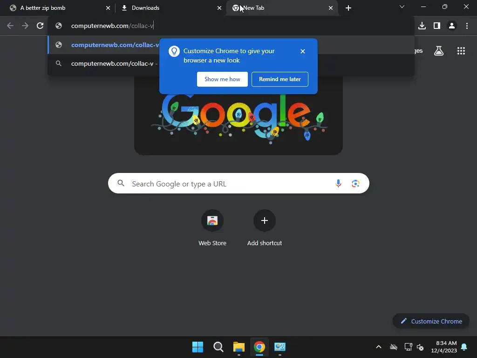Show hidden tray icons chevron

click(378, 347)
